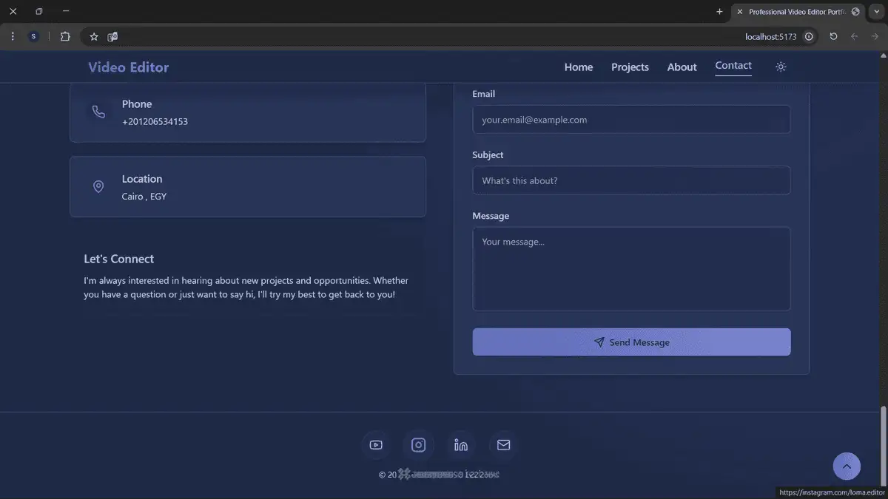Navigate to the Home nav link

pos(579,67)
